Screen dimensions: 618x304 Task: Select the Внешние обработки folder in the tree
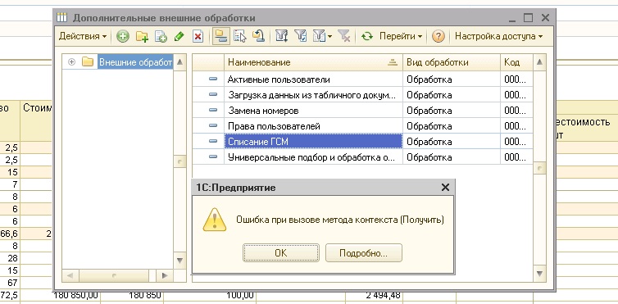(135, 62)
